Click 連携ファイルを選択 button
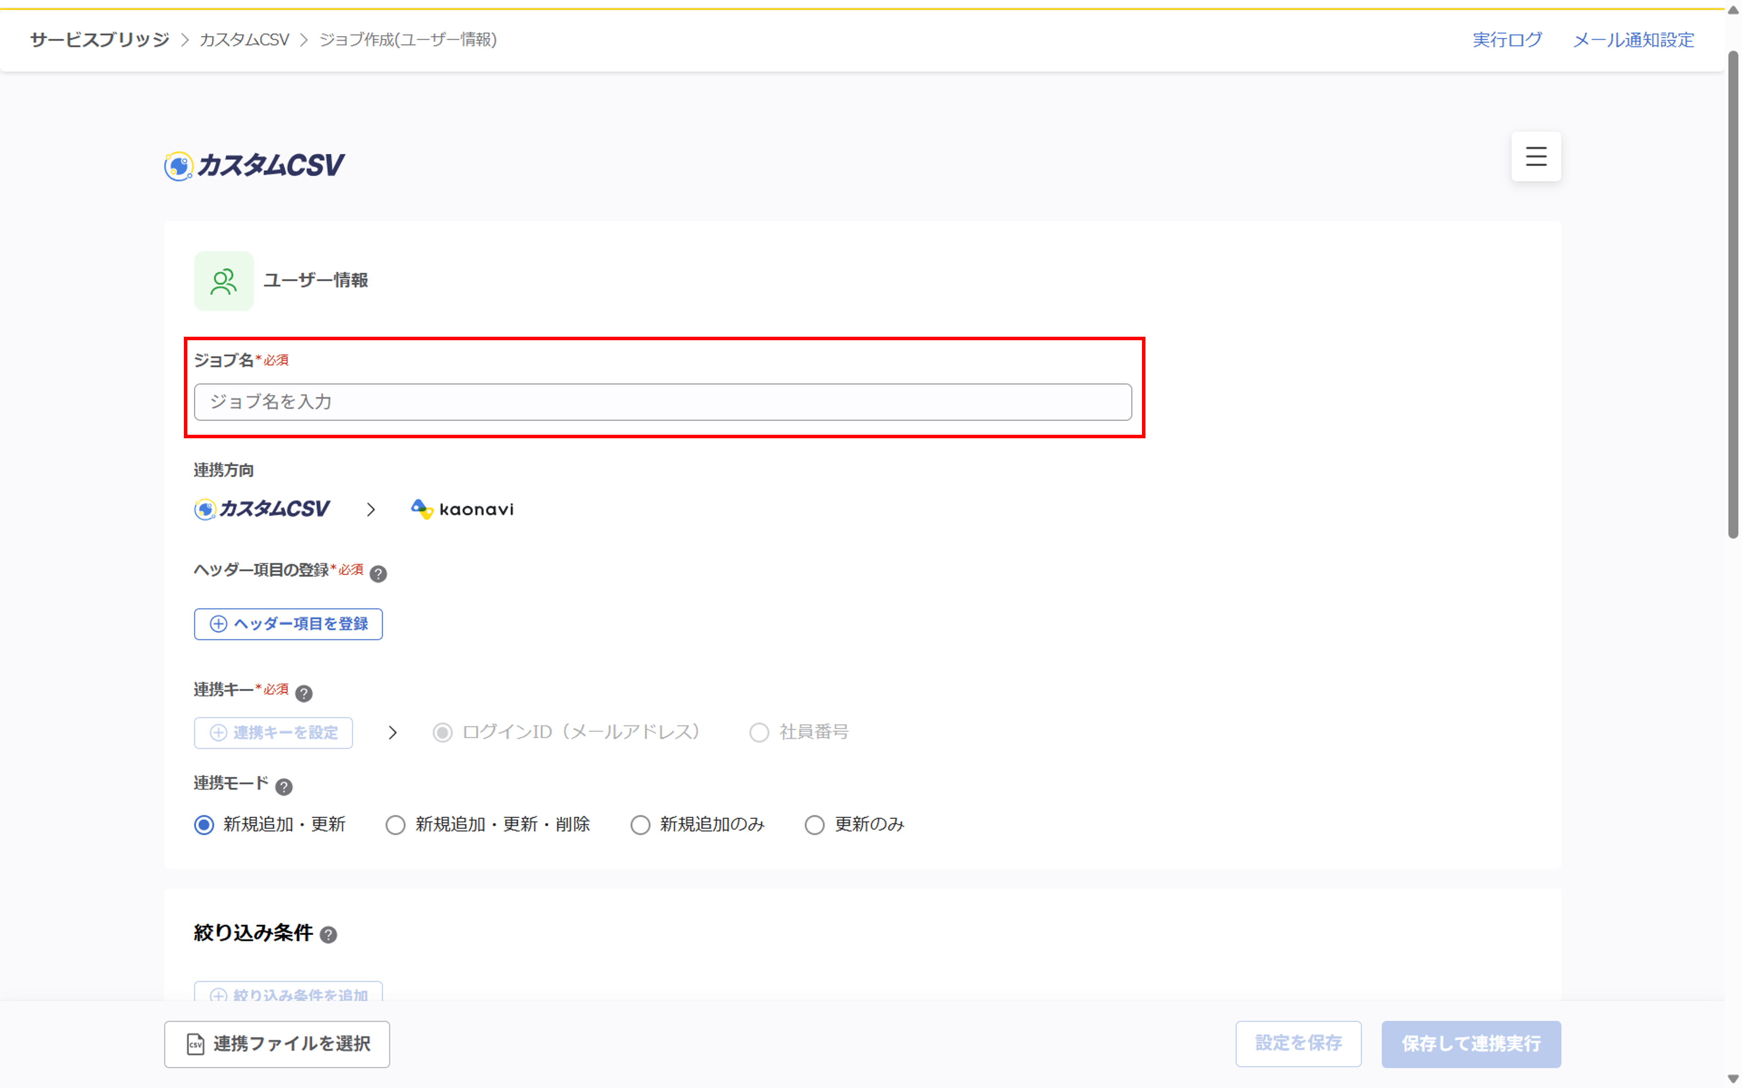1742x1088 pixels. click(277, 1044)
